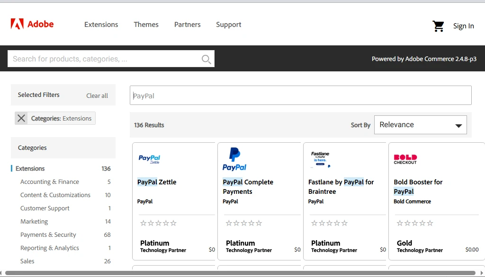Open the Partners menu
This screenshot has height=277, width=485.
tap(187, 24)
